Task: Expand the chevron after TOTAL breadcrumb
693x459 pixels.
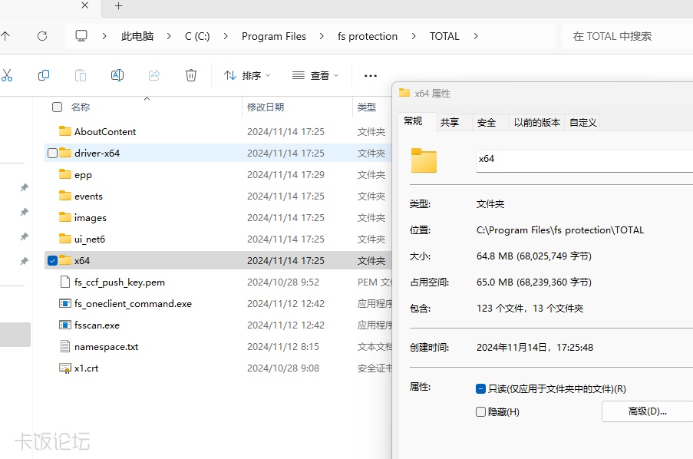Action: (476, 36)
